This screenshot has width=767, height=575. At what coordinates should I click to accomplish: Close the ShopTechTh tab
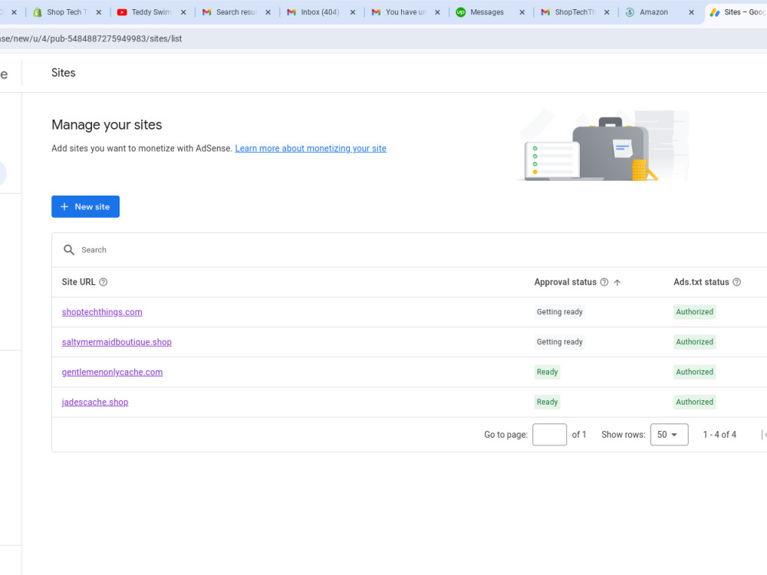tap(607, 12)
